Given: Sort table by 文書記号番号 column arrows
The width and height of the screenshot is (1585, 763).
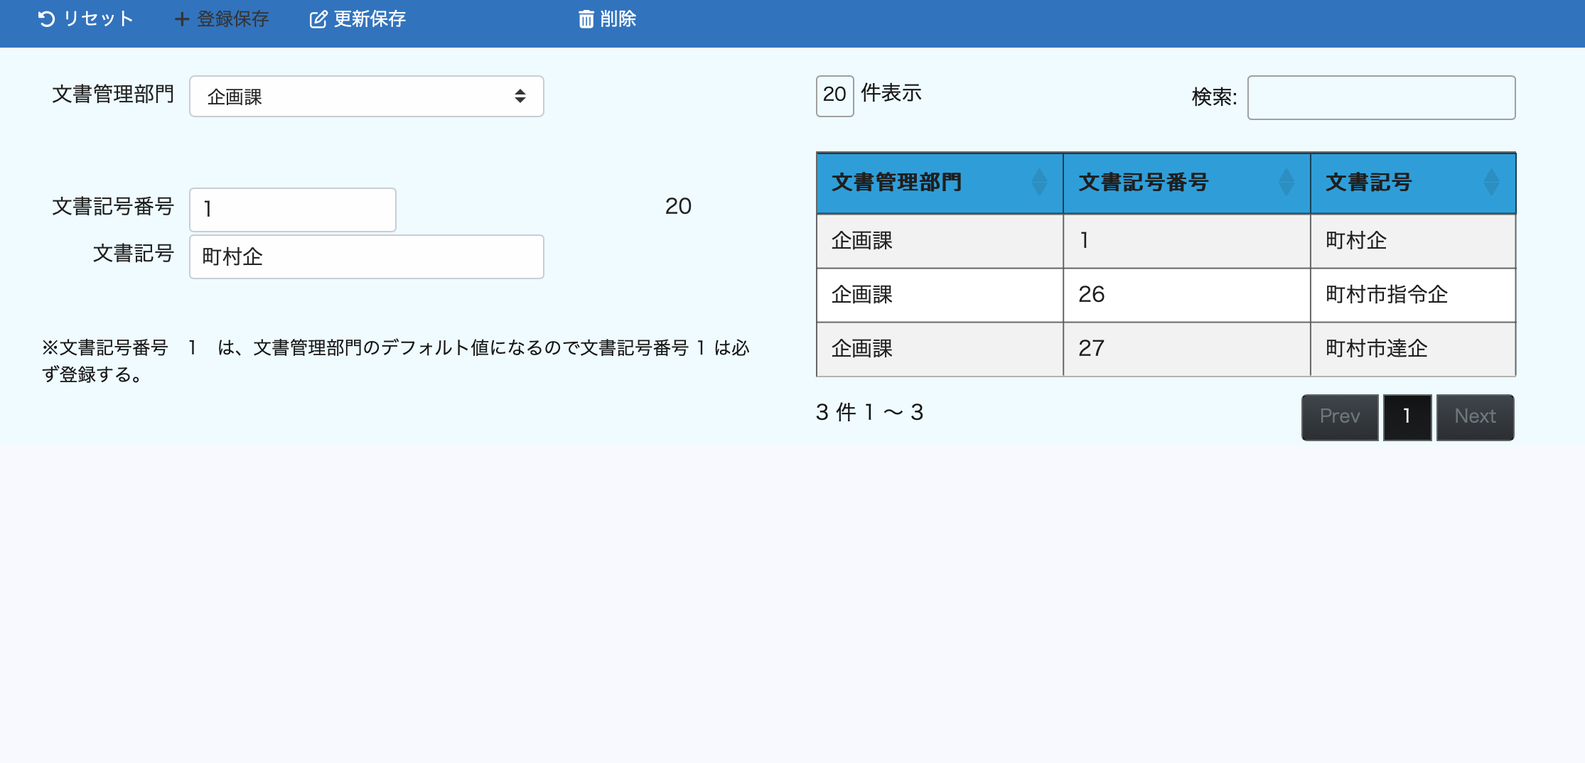Looking at the screenshot, I should pyautogui.click(x=1286, y=183).
